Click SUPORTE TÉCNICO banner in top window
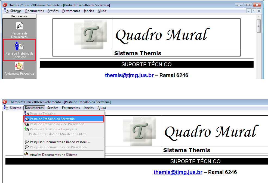 pyautogui.click(x=146, y=64)
